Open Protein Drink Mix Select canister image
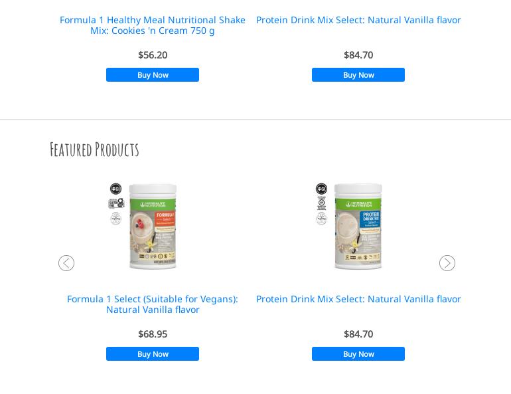This screenshot has width=511, height=394. pyautogui.click(x=358, y=226)
